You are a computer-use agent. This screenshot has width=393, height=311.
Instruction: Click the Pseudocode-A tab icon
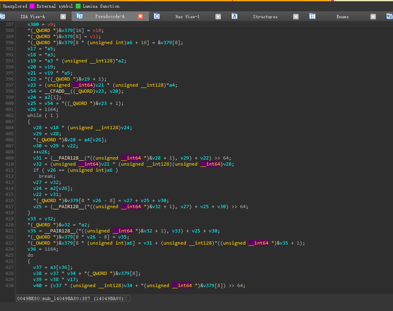click(x=80, y=17)
